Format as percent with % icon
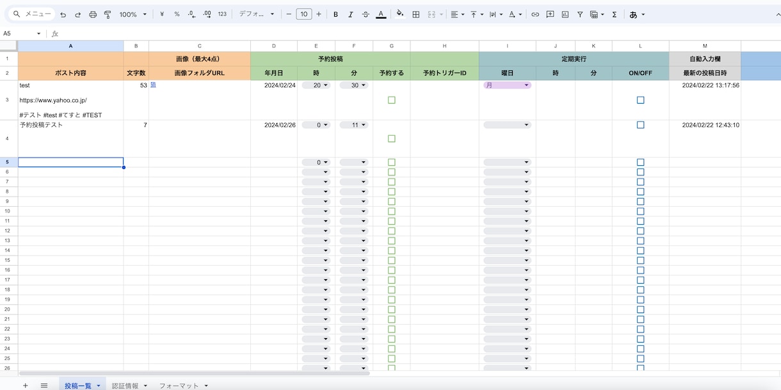The width and height of the screenshot is (781, 390). pyautogui.click(x=177, y=14)
